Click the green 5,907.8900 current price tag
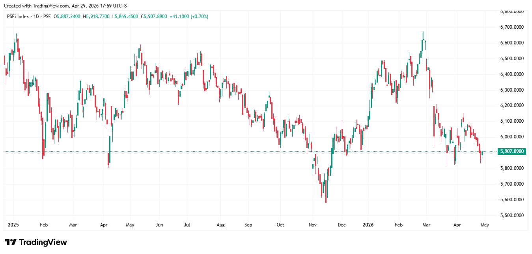The image size is (532, 254). [x=511, y=151]
